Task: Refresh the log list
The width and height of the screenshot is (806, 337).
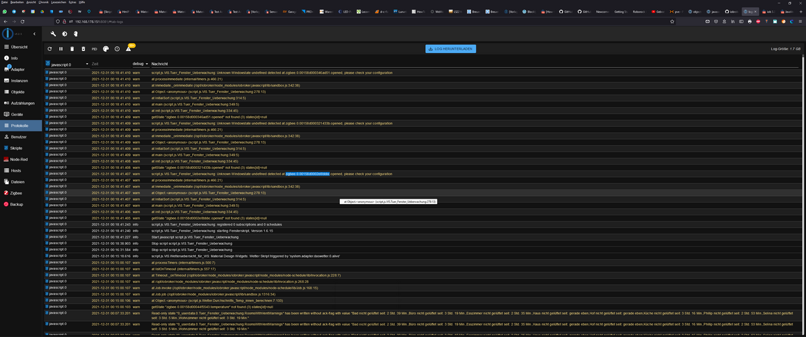Action: point(50,49)
